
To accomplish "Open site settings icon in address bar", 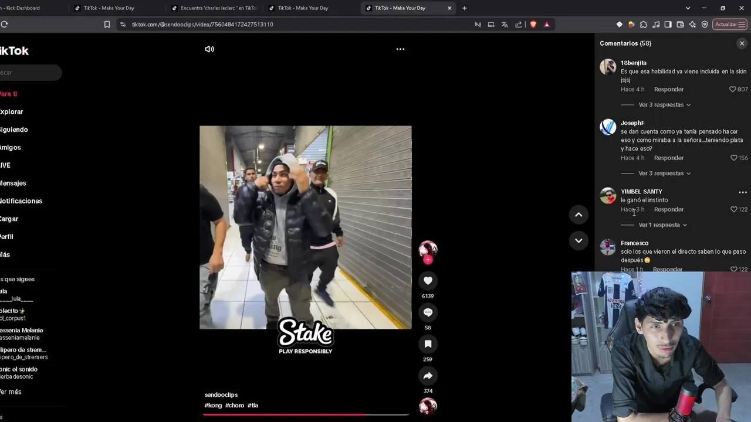I will pyautogui.click(x=123, y=25).
